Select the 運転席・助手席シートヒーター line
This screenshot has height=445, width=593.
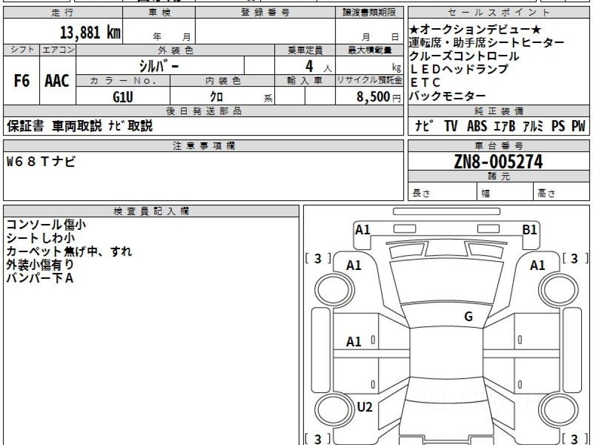pyautogui.click(x=487, y=43)
